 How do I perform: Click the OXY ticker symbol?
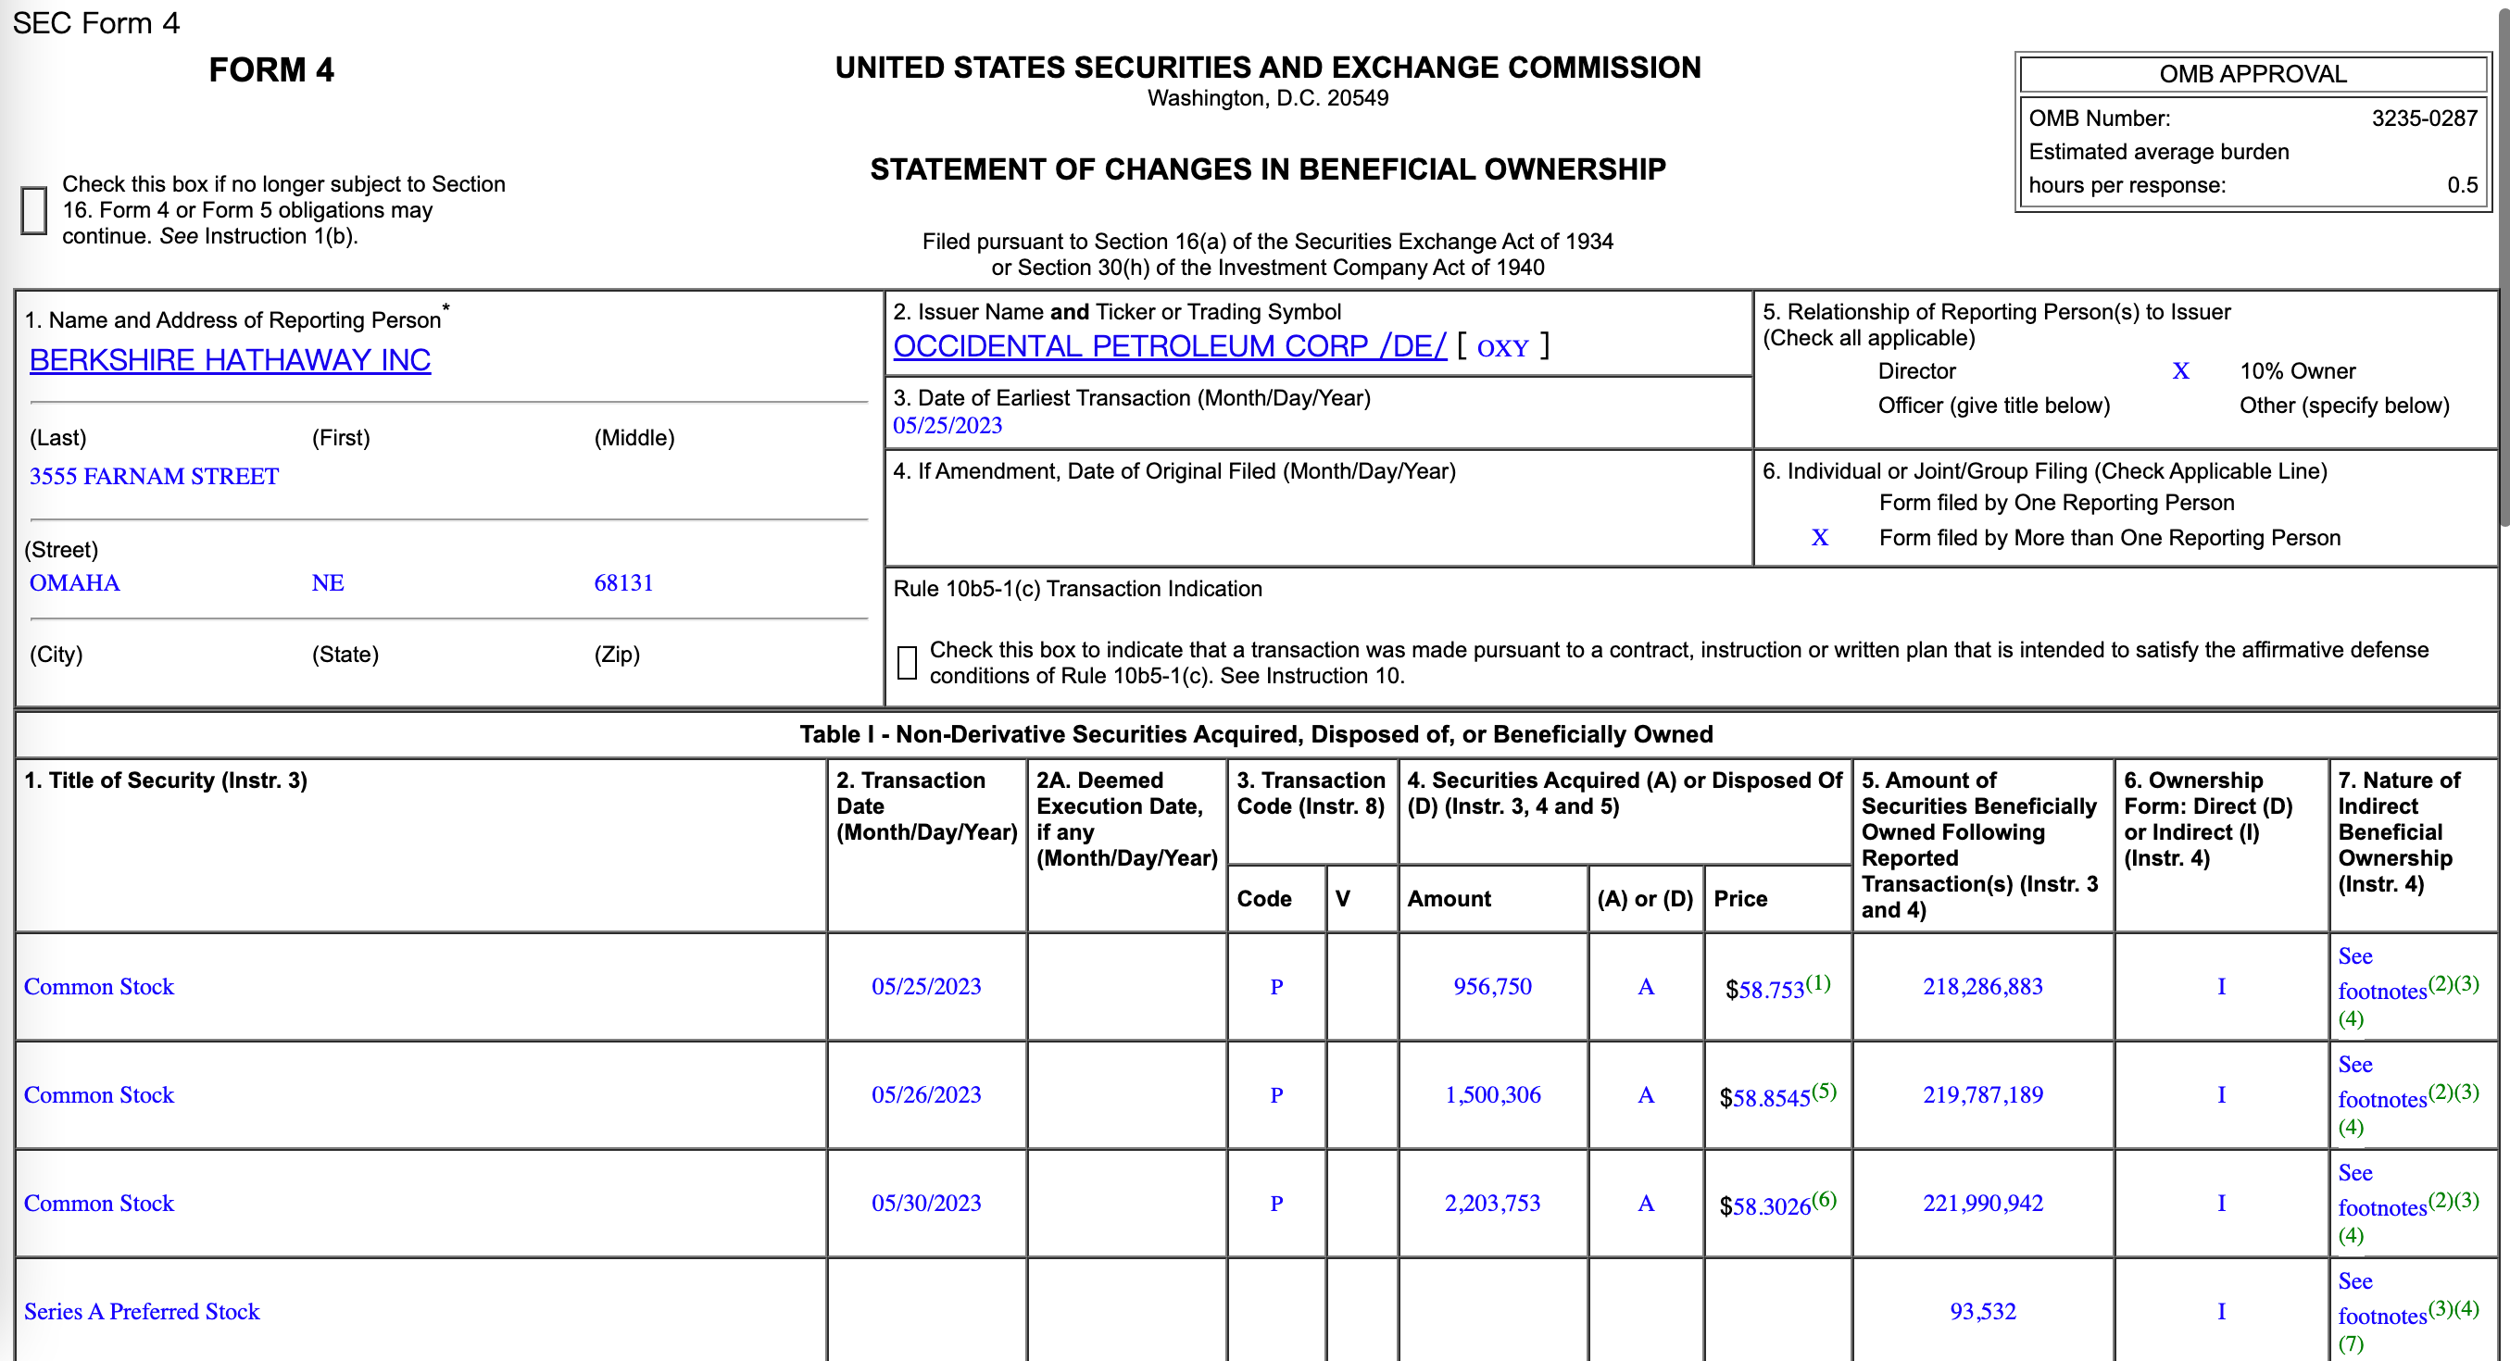coord(1502,348)
